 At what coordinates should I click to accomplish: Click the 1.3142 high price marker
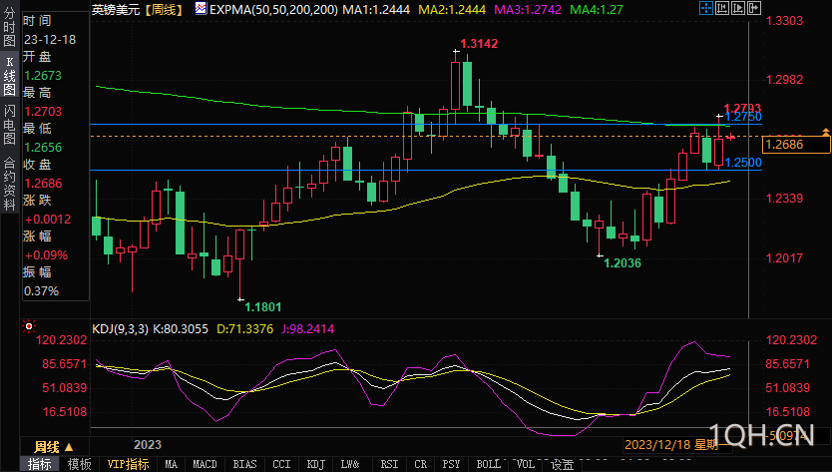[x=478, y=44]
